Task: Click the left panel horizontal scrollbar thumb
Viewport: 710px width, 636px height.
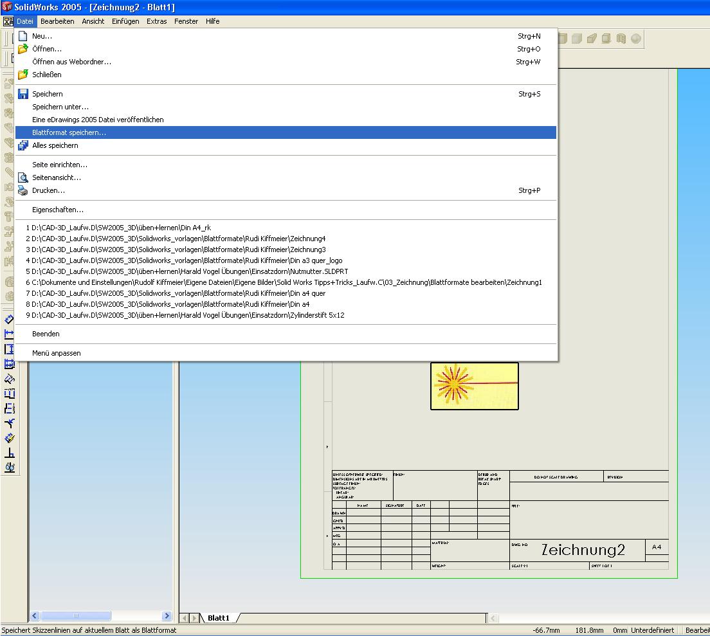Action: click(x=76, y=615)
